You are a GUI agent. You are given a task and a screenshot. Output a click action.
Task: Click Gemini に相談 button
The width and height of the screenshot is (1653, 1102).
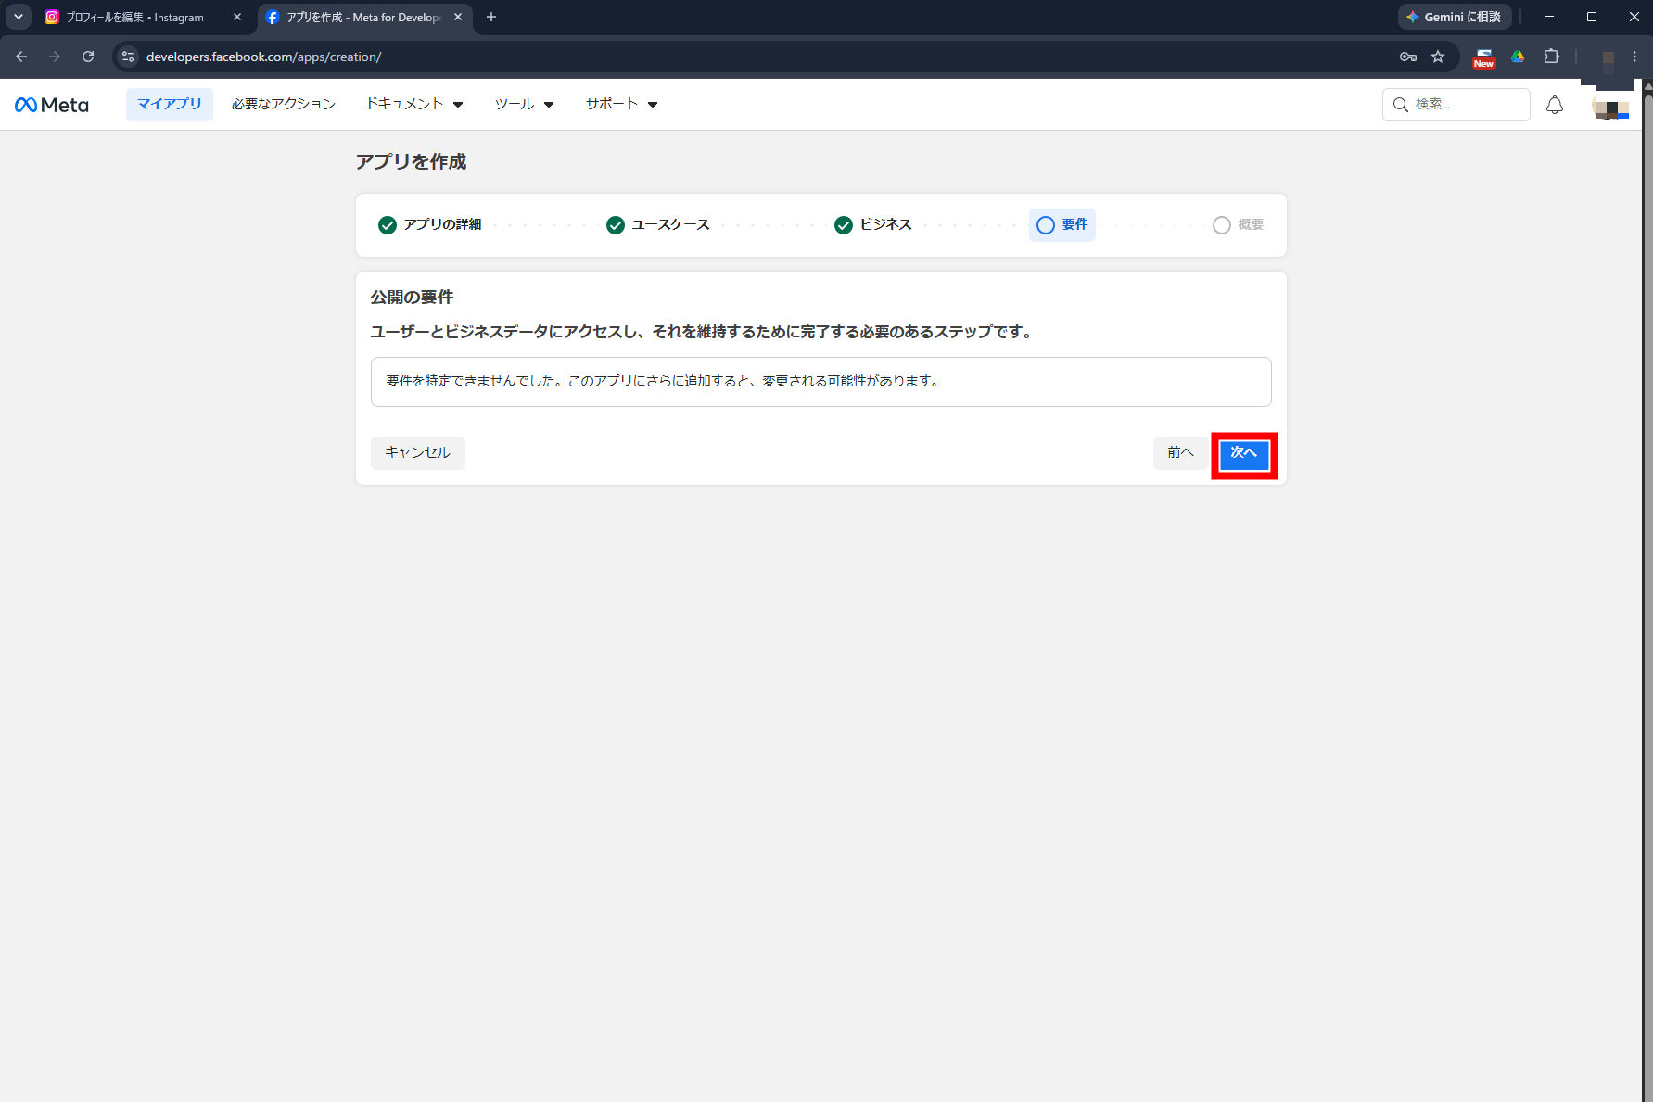1455,17
